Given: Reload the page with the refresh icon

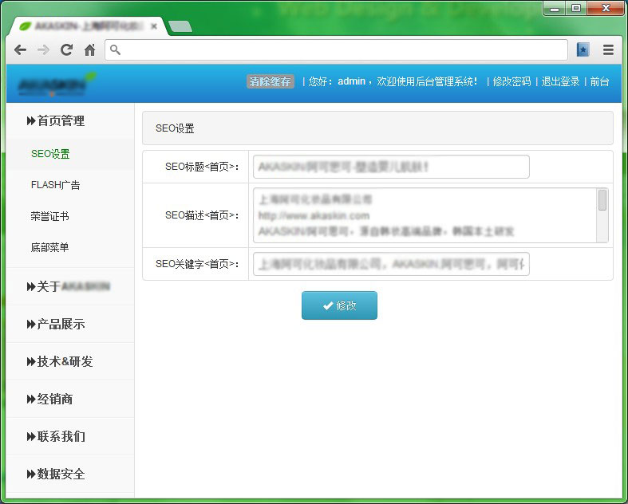Looking at the screenshot, I should coord(66,49).
